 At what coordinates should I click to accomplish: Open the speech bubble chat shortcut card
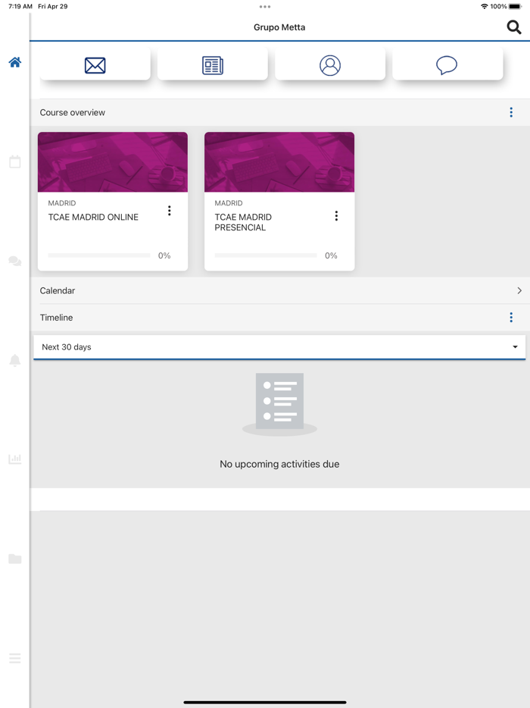(447, 65)
